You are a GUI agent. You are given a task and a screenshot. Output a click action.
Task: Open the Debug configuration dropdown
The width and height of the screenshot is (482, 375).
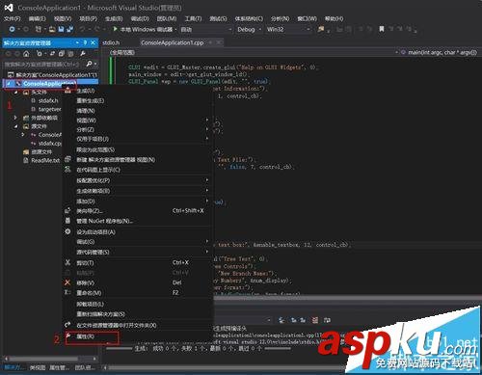click(x=249, y=30)
